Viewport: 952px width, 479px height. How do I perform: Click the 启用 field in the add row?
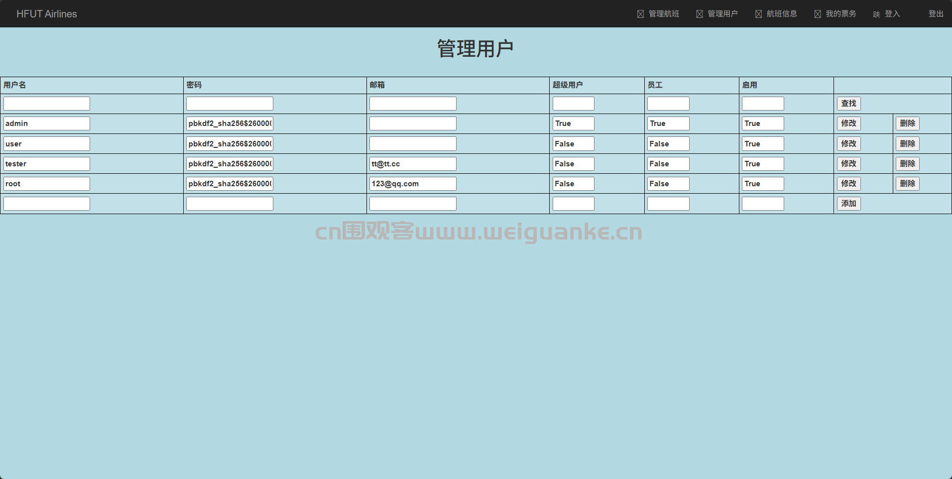[763, 204]
